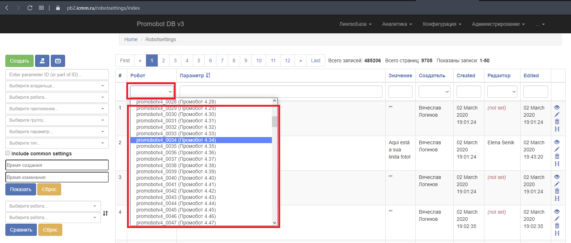This screenshot has height=243, width=571.
Task: Click the swap arrows icon beside robot comparison
Action: (105, 213)
